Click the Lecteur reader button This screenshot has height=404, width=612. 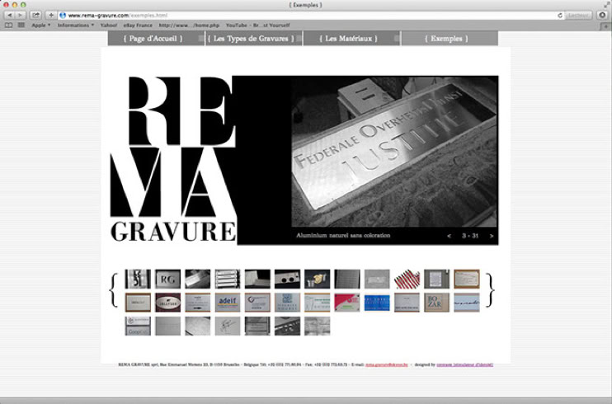tap(578, 15)
